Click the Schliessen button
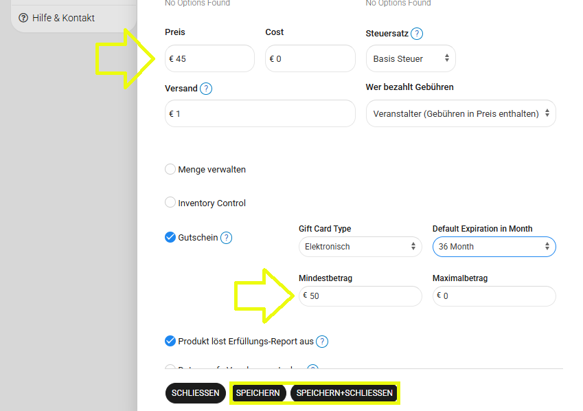The width and height of the screenshot is (583, 411). point(195,393)
